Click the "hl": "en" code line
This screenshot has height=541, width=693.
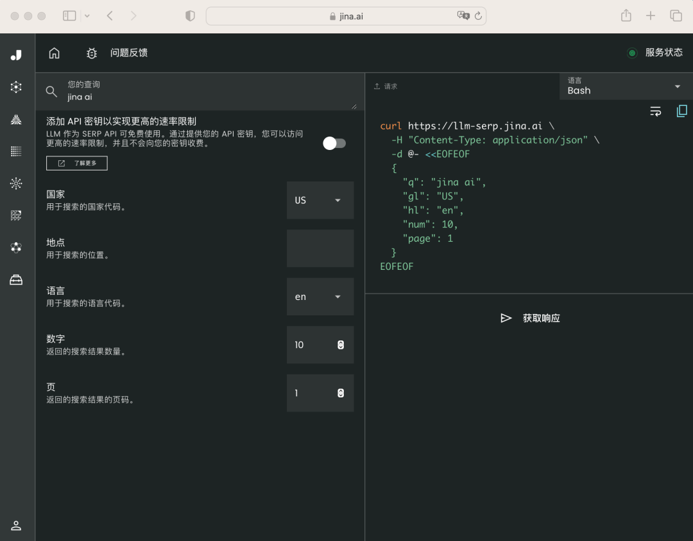click(x=432, y=210)
